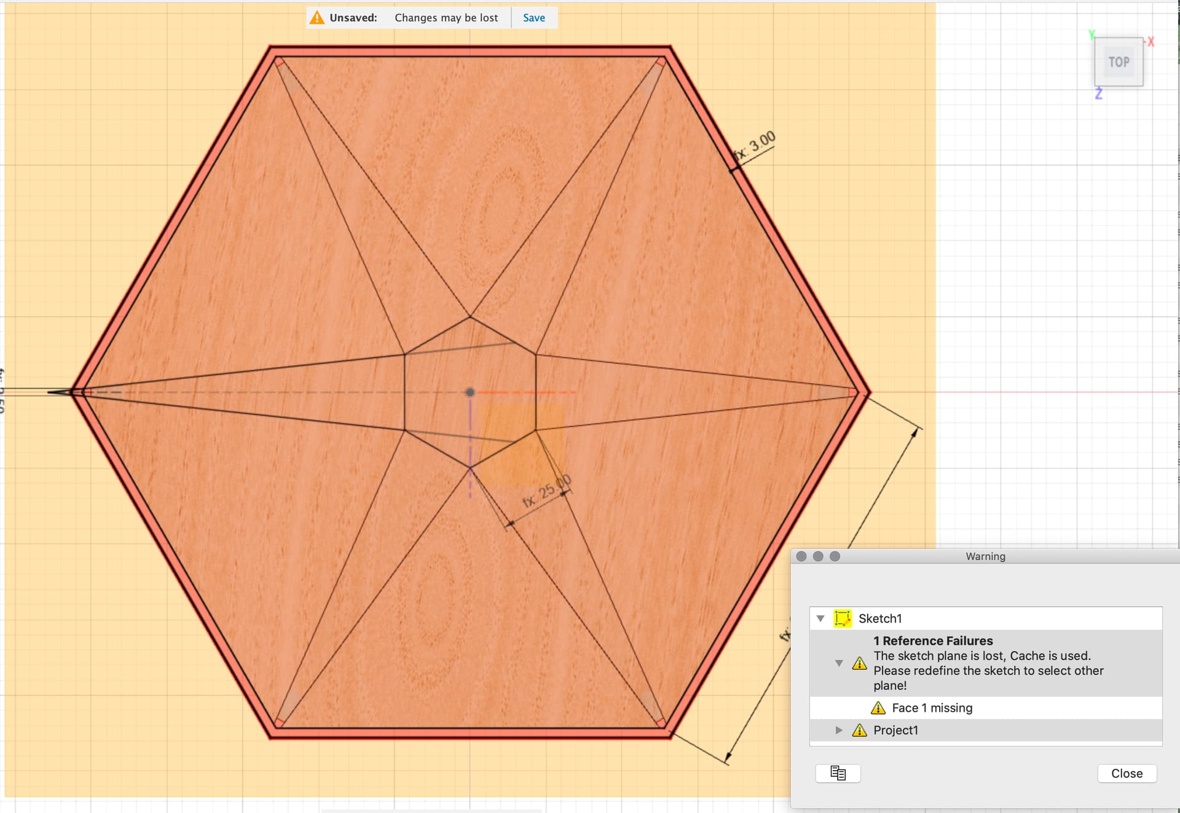Expand the Project1 warning item
1180x813 pixels.
(x=839, y=730)
